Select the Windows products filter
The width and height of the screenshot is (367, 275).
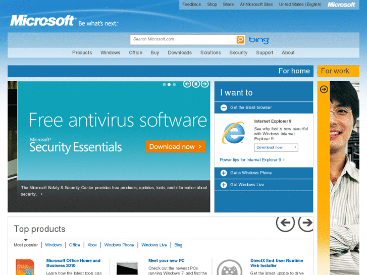click(53, 245)
